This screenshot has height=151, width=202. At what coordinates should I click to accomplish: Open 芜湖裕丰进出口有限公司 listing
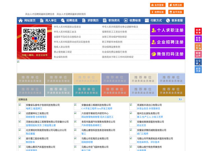[x=149, y=105]
